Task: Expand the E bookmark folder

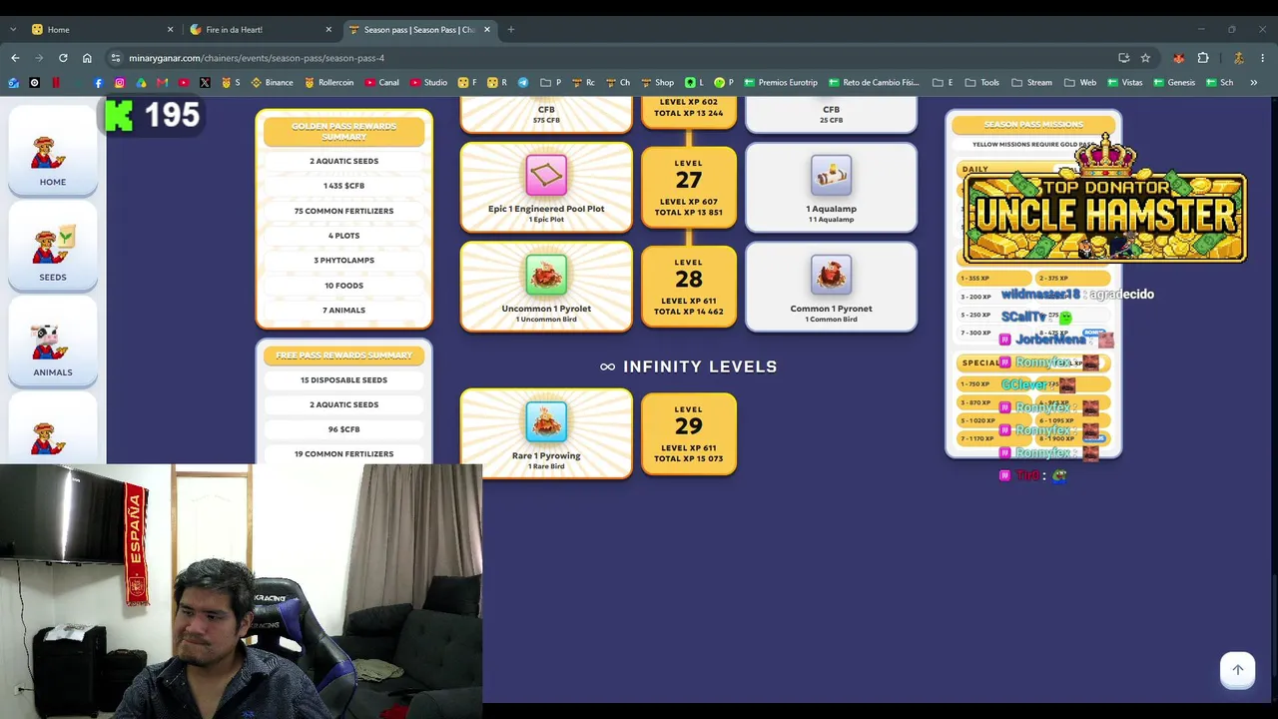Action: [x=943, y=82]
